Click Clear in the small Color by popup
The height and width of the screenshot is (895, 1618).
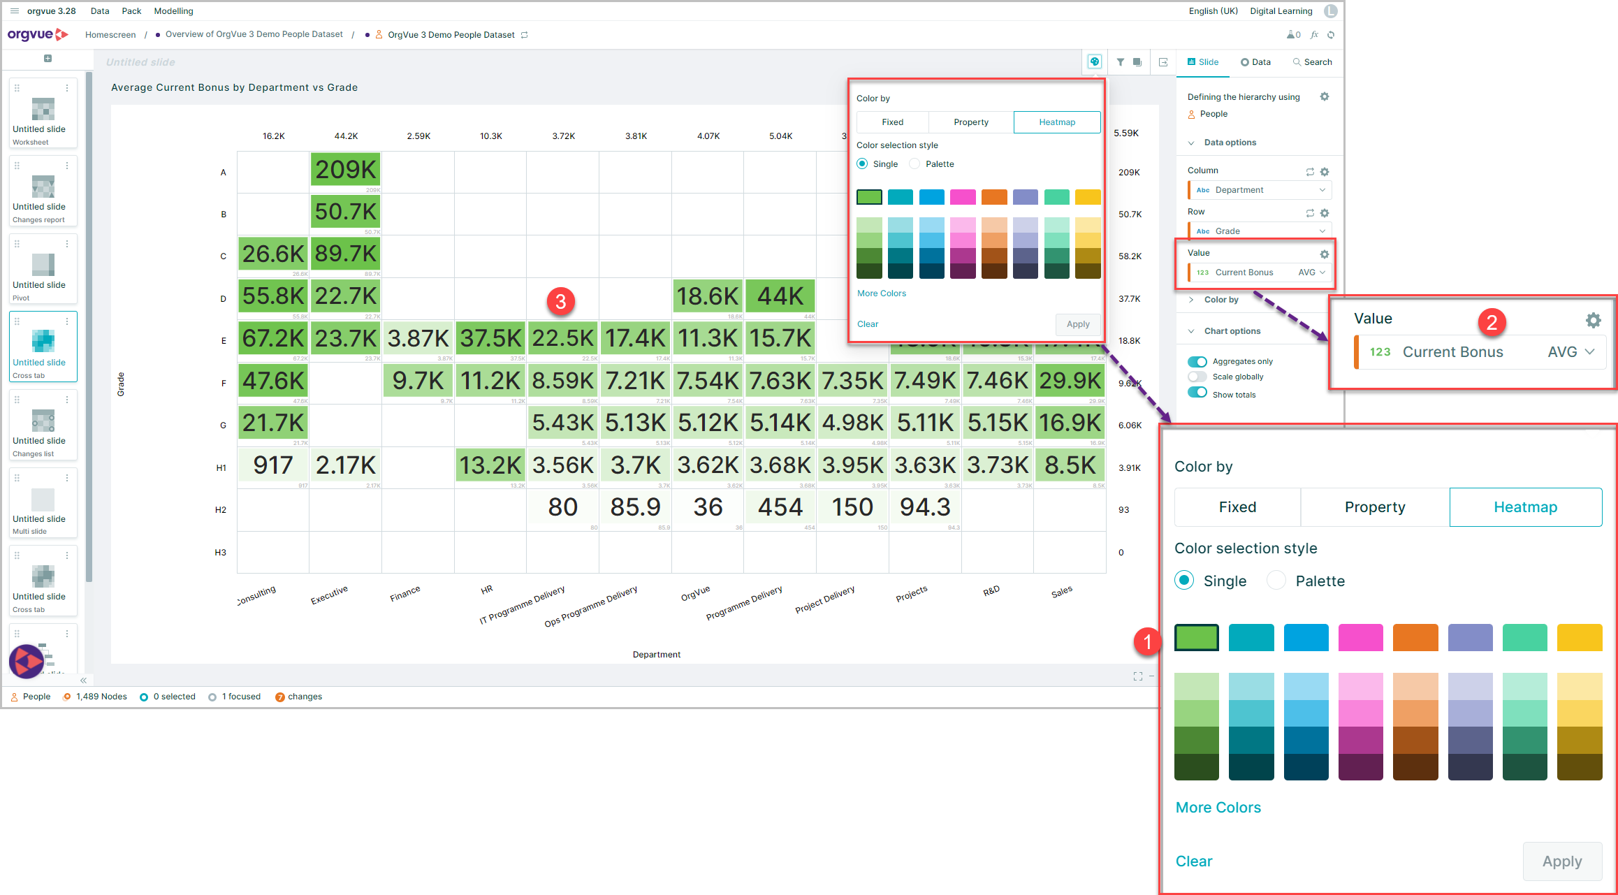[868, 324]
